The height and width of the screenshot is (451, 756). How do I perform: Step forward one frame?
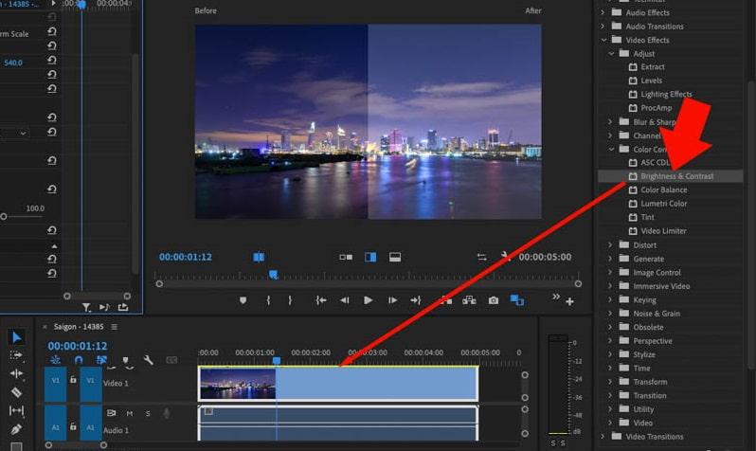[392, 300]
